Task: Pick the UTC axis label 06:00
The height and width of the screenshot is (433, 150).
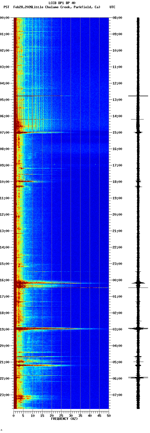Action: (x=117, y=379)
